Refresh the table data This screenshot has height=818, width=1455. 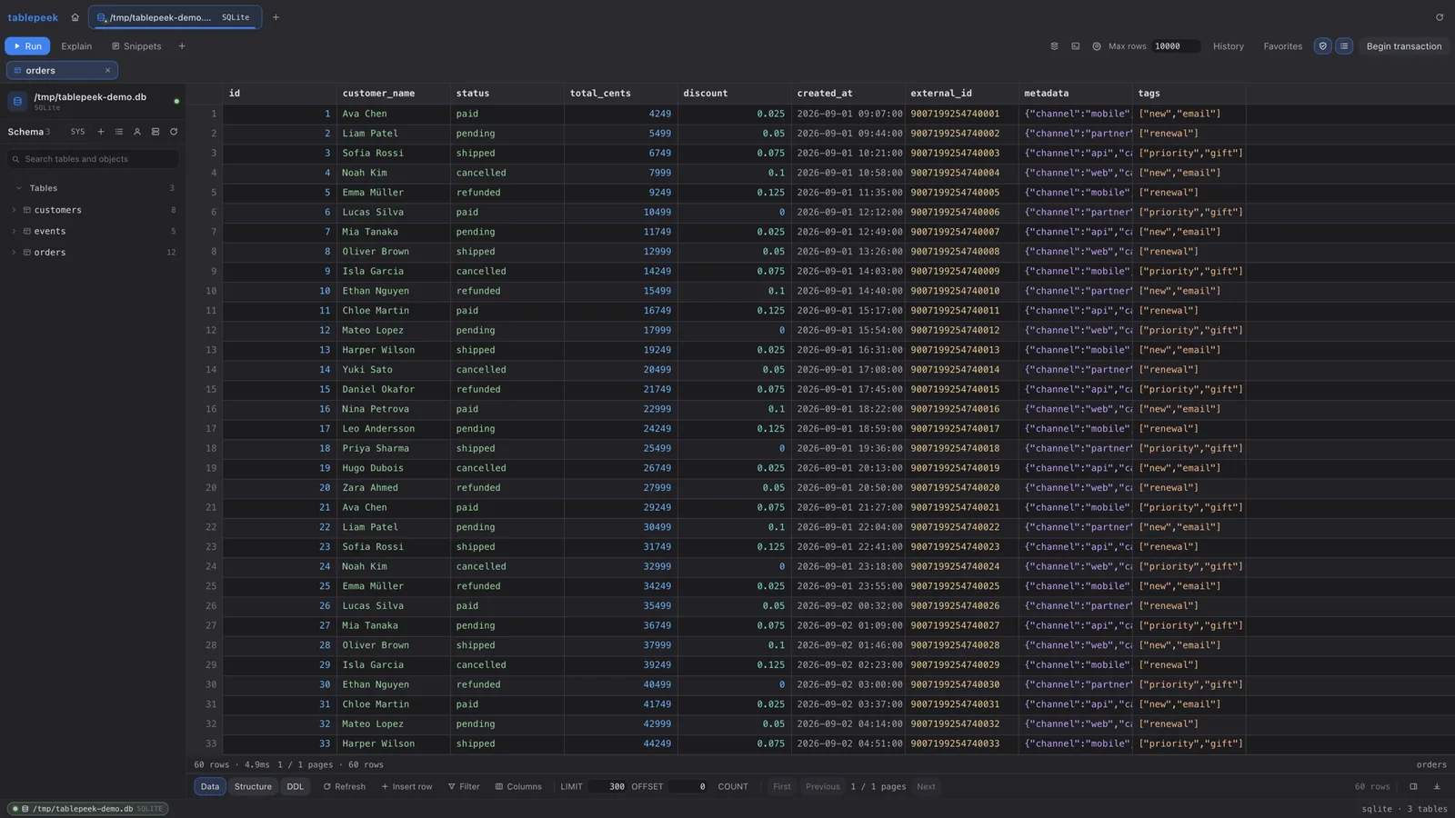345,787
